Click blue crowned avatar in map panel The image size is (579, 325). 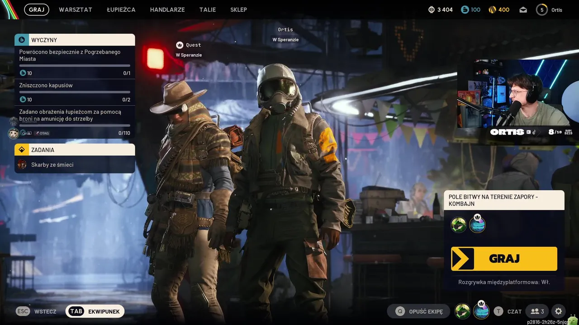pos(477,224)
